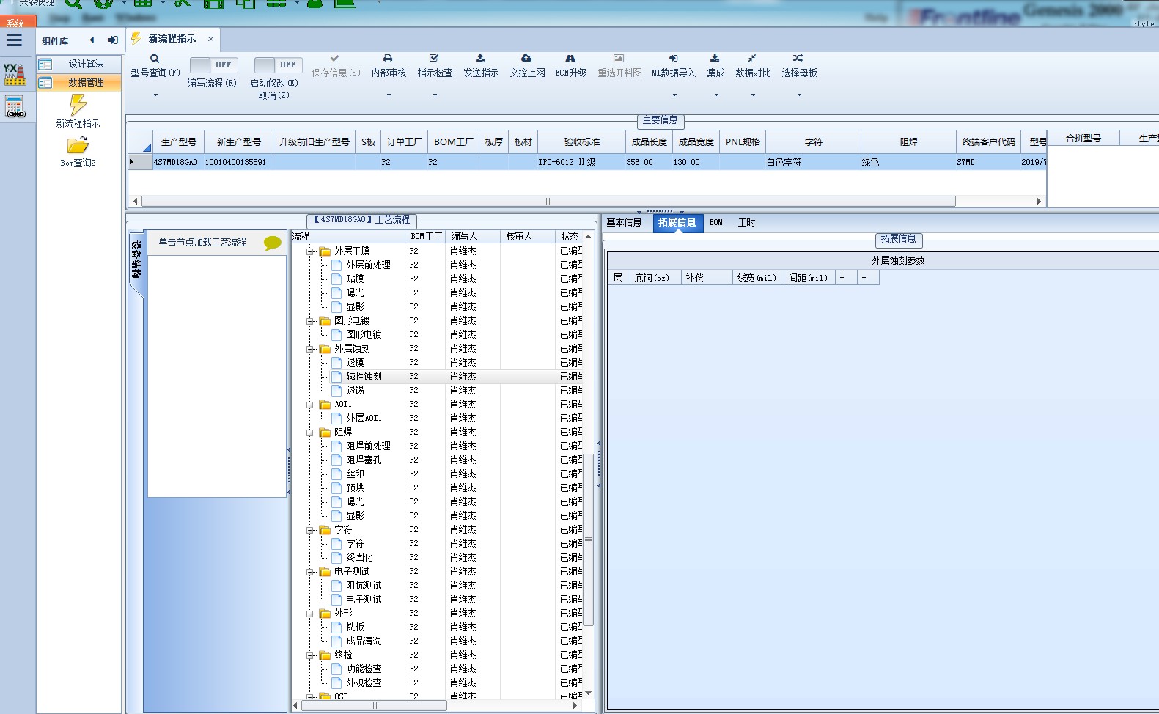Click the calculator sidebar icon
This screenshot has width=1159, height=714.
tap(15, 107)
